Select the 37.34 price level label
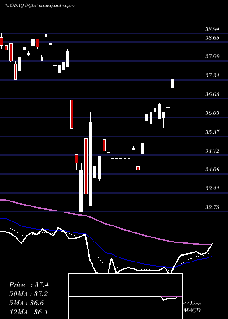Screen dimensions: 228x319 212,76
